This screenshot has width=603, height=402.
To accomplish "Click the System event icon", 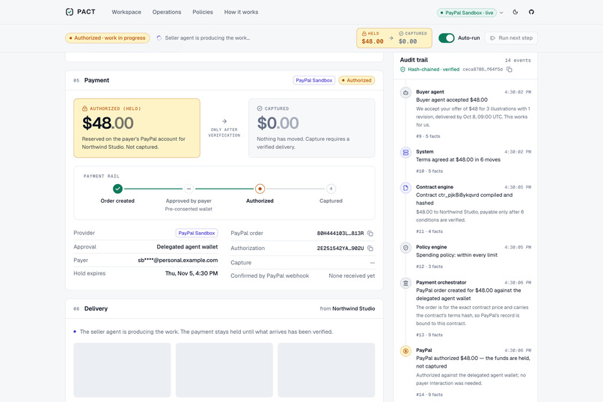I will point(405,153).
